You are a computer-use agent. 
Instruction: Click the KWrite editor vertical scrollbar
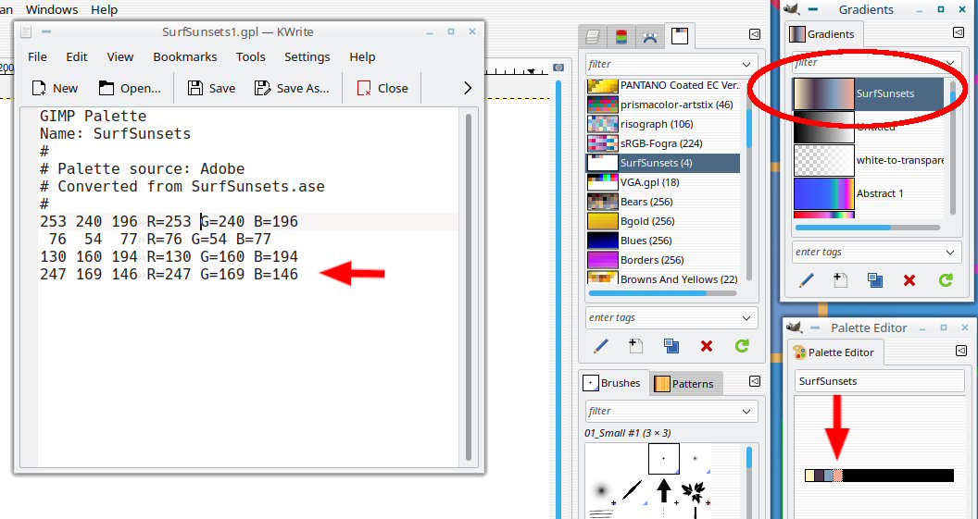pyautogui.click(x=470, y=287)
